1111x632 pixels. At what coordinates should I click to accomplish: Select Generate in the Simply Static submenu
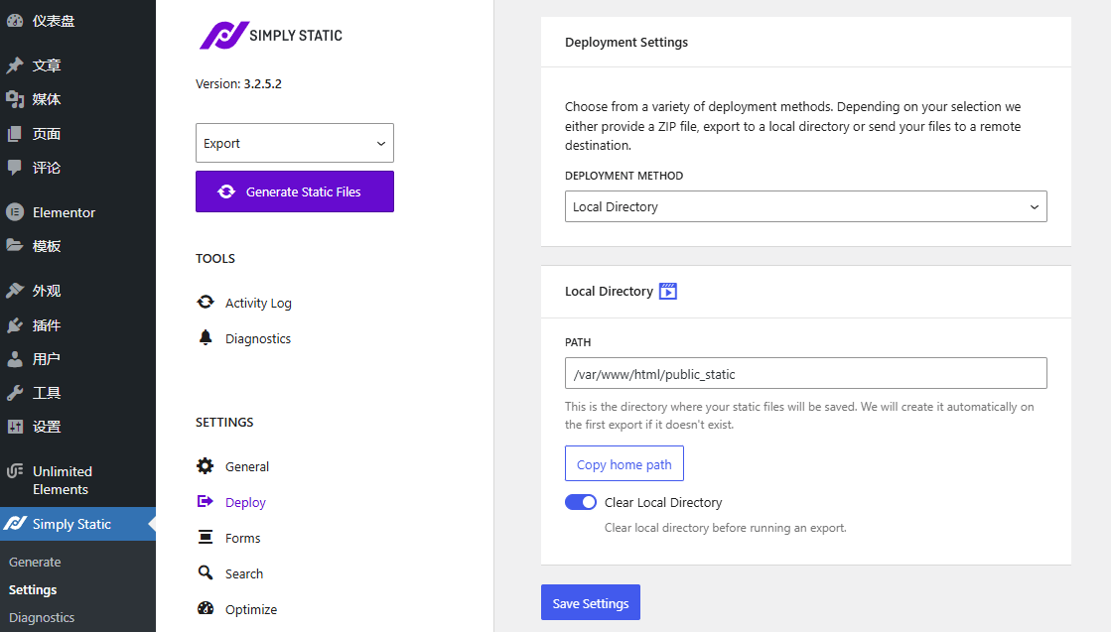coord(35,562)
